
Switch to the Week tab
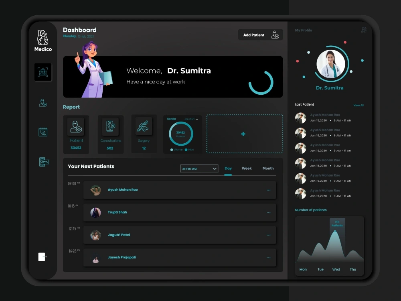[x=247, y=169]
